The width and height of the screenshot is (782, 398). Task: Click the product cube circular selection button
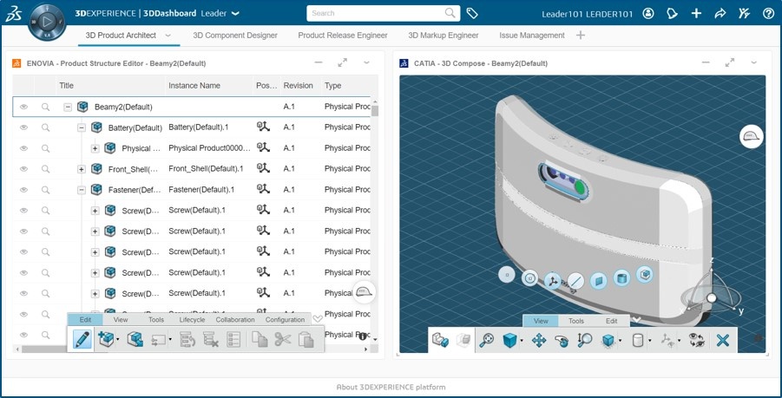645,275
